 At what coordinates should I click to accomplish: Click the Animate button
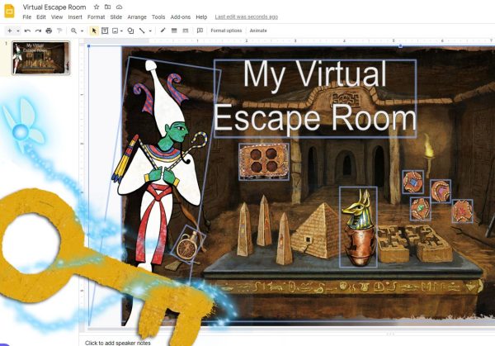pos(258,31)
